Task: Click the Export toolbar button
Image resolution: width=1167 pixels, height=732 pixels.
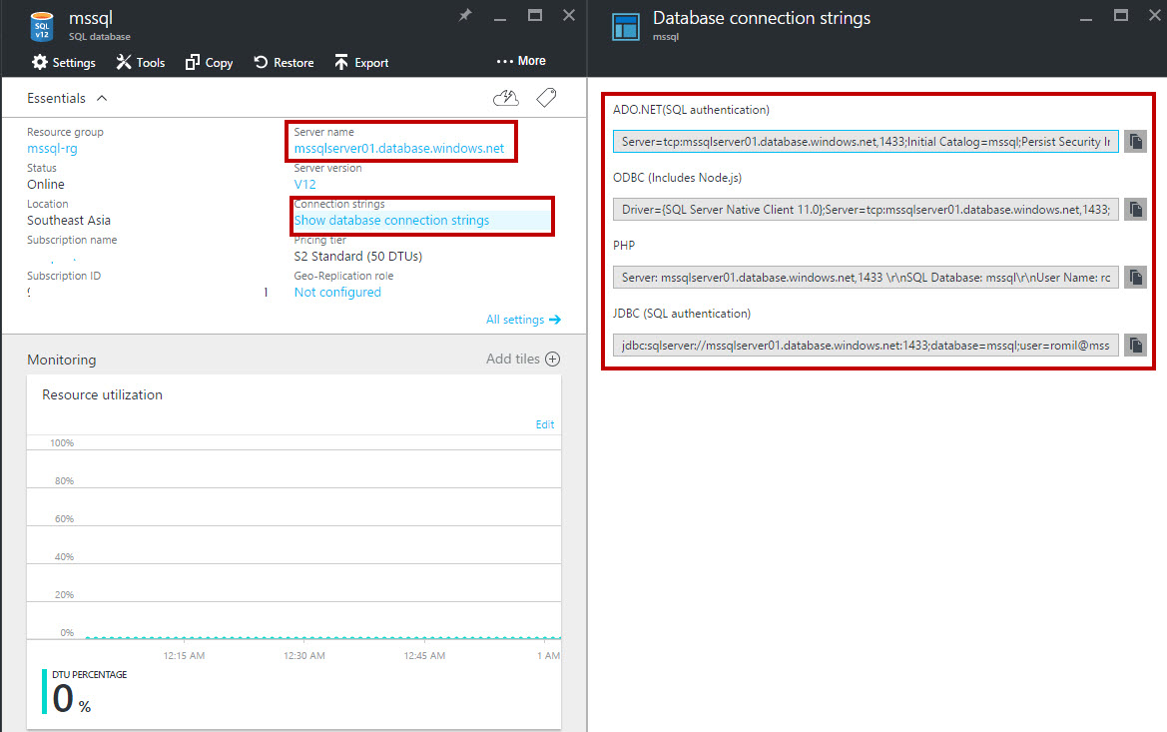Action: tap(361, 63)
